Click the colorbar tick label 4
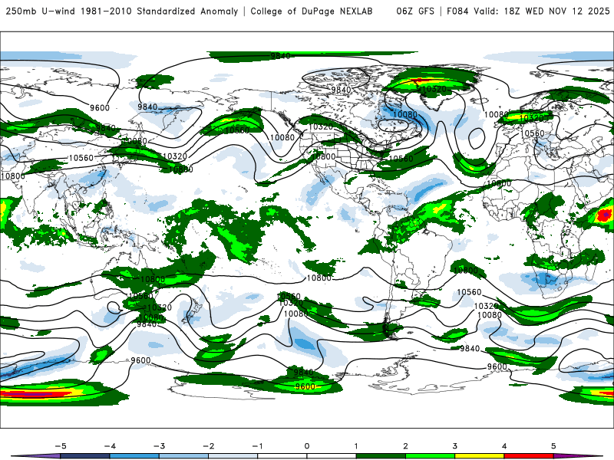Image resolution: width=614 pixels, height=460 pixels. 504,446
